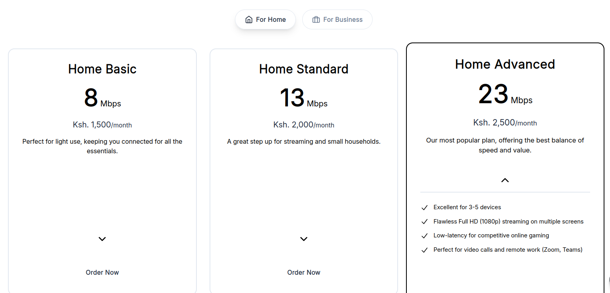Expand Home Standard plan features

(303, 239)
